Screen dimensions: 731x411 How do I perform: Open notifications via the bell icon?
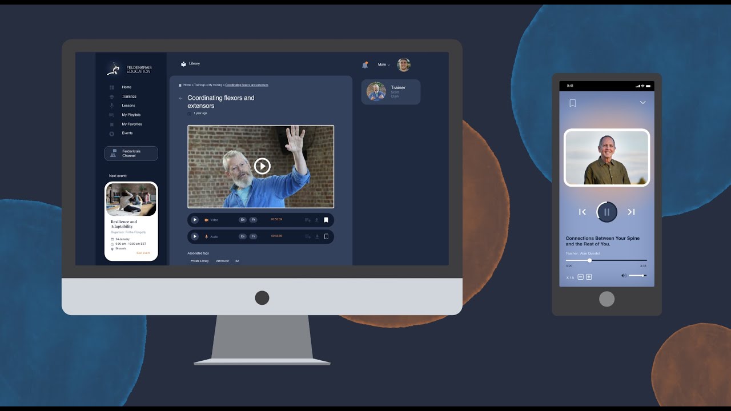[365, 65]
